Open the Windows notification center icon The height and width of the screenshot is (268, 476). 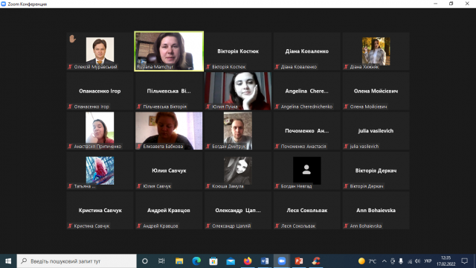(464, 261)
